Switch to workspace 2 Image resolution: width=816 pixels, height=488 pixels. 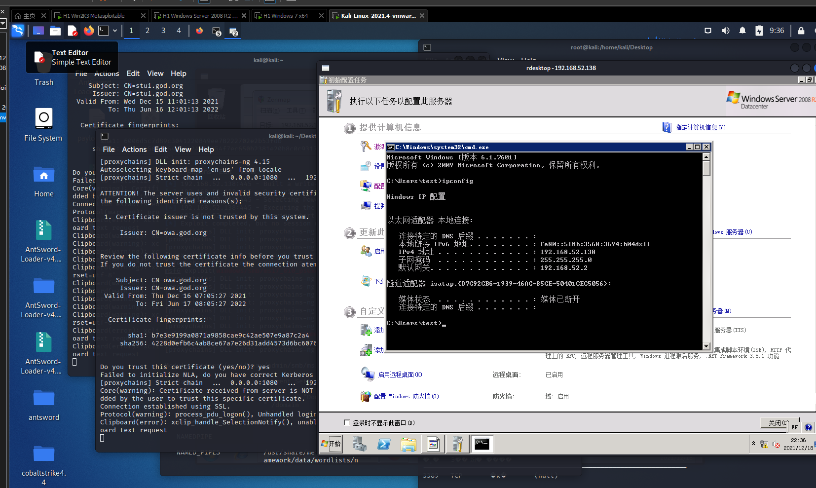click(x=148, y=31)
